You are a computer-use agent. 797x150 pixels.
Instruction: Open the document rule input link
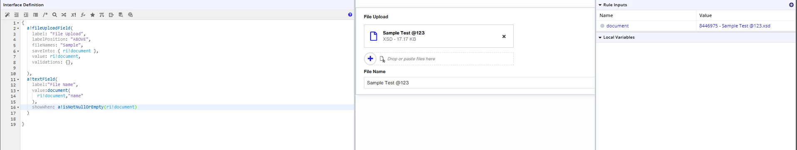click(x=617, y=26)
